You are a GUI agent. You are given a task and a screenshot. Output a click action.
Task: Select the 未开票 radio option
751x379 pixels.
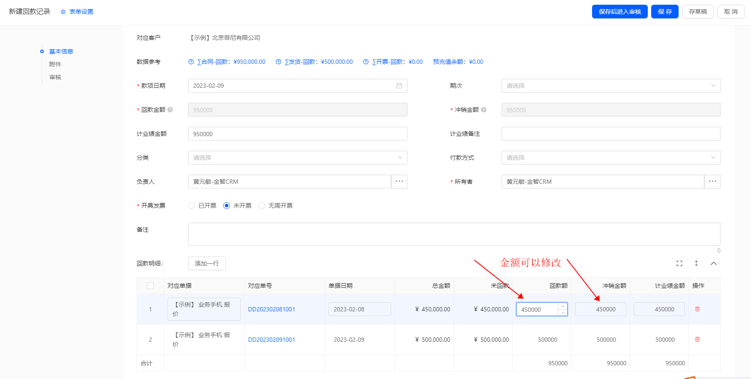pos(227,206)
